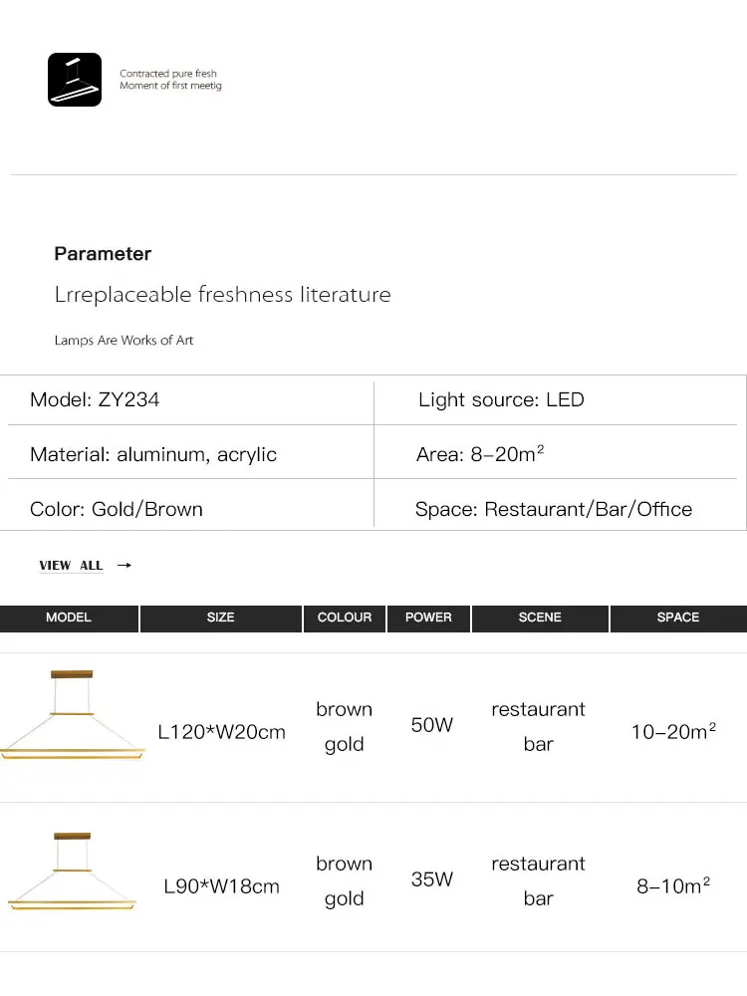The height and width of the screenshot is (996, 747).
Task: Click the arrow next to VIEW ALL
Action: click(124, 565)
